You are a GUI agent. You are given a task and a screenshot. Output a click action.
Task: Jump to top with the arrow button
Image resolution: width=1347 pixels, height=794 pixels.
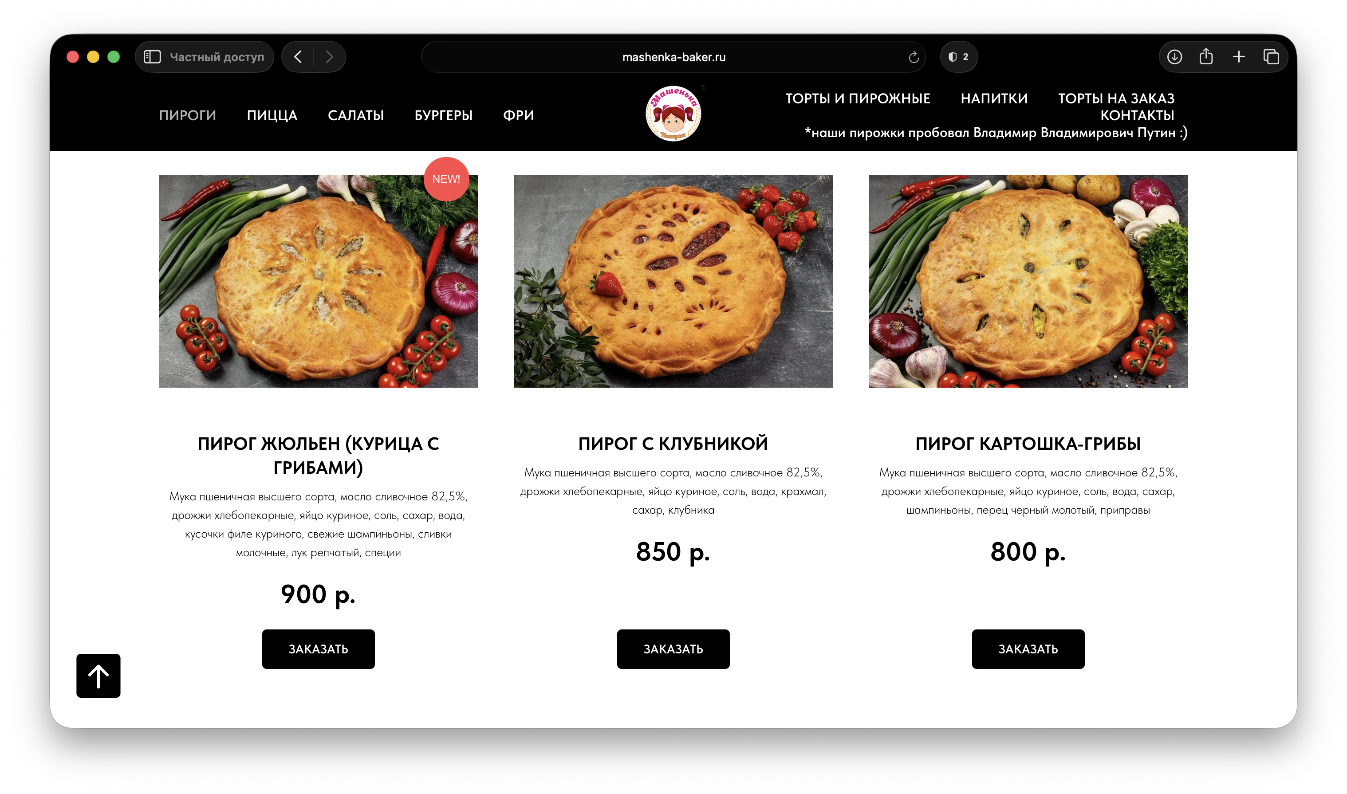click(x=98, y=675)
